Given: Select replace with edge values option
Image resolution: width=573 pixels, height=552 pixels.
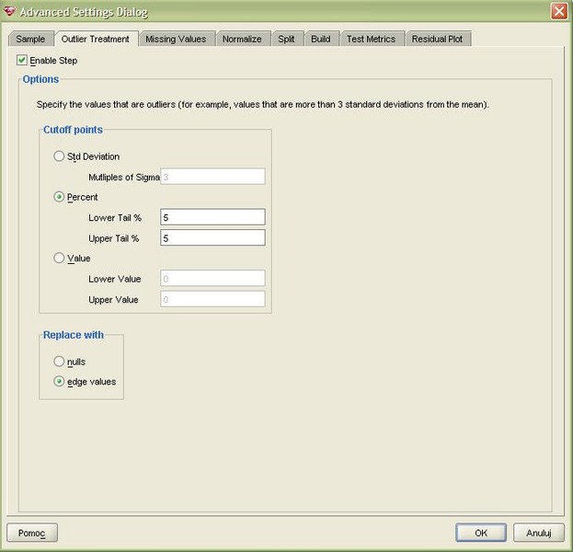Looking at the screenshot, I should (x=60, y=381).
